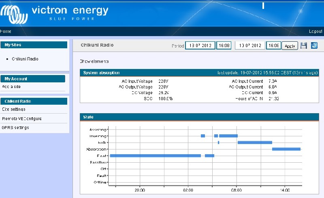Click the AC Output Current value 6.8A
This screenshot has width=324, height=198.
(273, 87)
